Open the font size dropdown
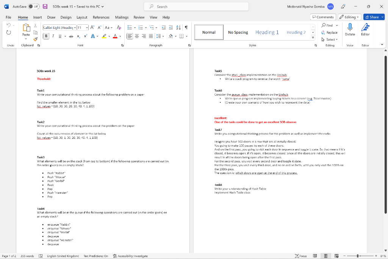Image resolution: width=388 pixels, height=259 pixels. coord(87,27)
